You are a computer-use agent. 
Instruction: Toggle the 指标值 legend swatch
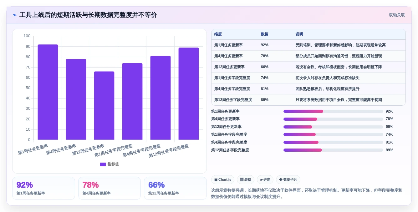(x=103, y=164)
